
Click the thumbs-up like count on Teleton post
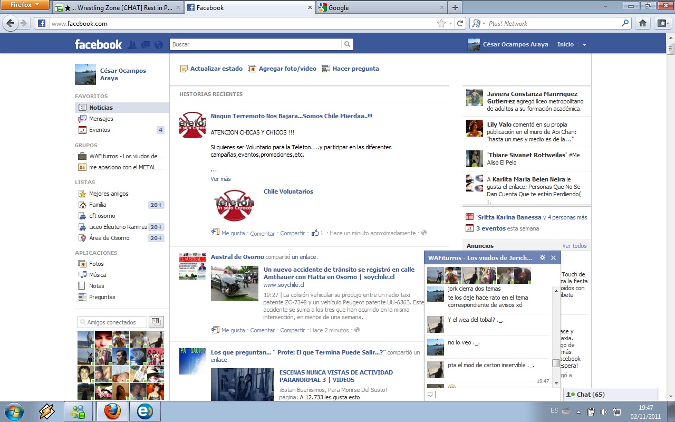317,233
